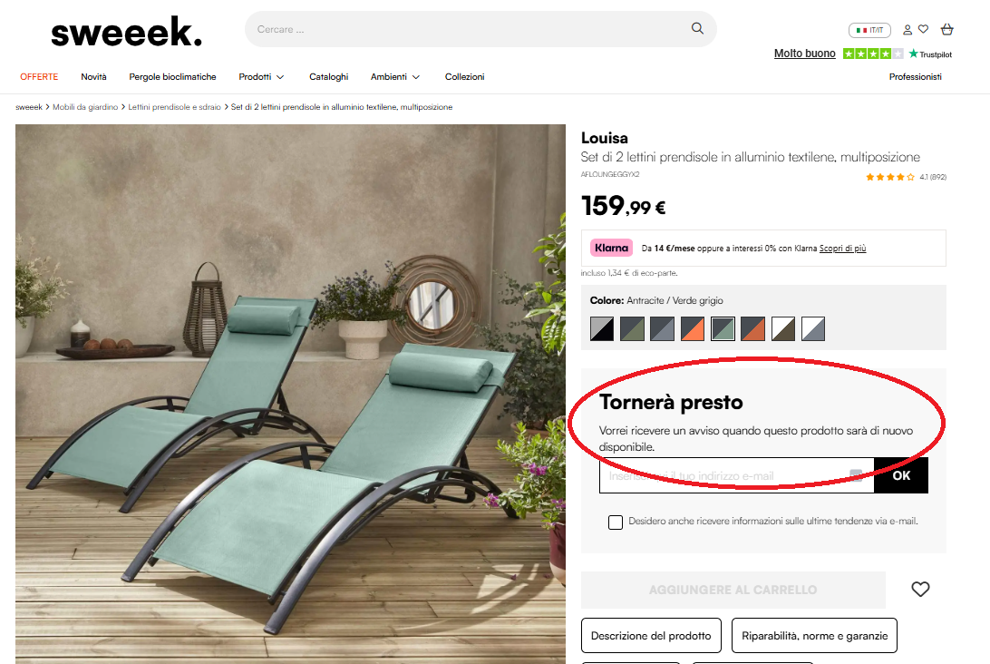Image resolution: width=990 pixels, height=664 pixels.
Task: Open Descrizione del prodotto section
Action: click(651, 636)
